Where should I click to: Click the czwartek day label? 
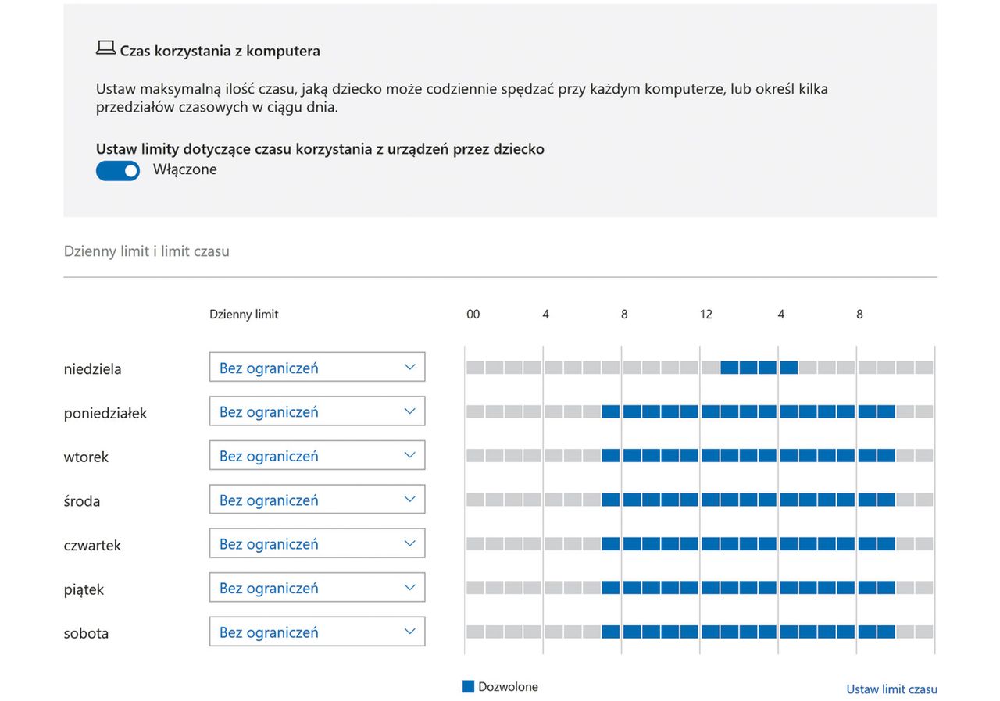(x=92, y=545)
